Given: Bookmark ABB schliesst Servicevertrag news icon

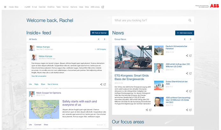Looking at the screenshot, I should [190, 110].
